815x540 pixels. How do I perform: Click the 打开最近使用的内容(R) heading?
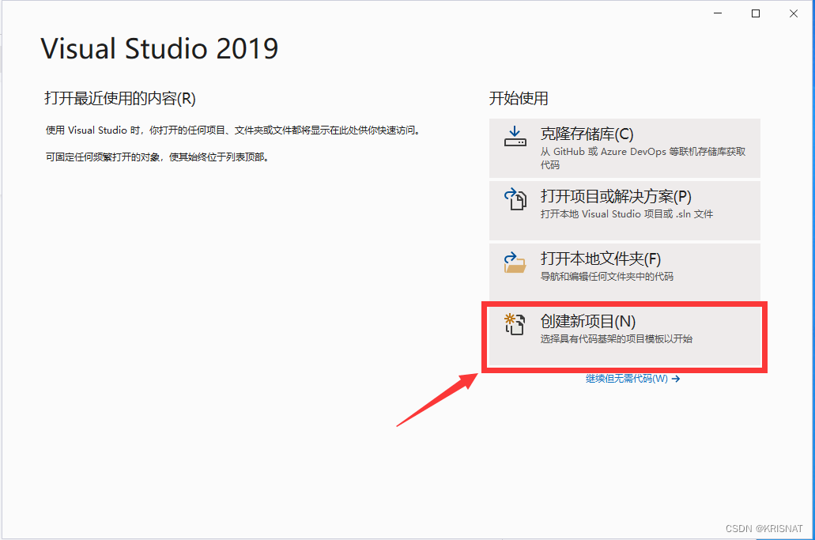(x=120, y=99)
